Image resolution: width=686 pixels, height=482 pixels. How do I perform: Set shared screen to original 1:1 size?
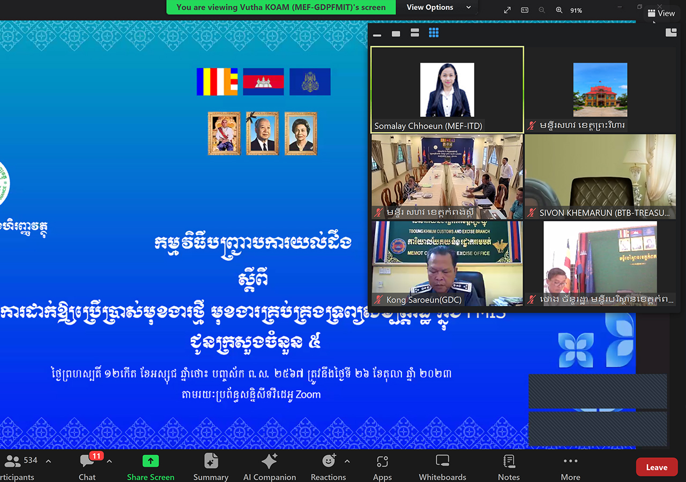pyautogui.click(x=525, y=10)
